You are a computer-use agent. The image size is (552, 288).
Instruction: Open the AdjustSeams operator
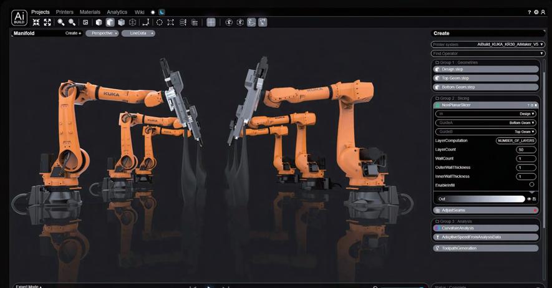pyautogui.click(x=486, y=210)
